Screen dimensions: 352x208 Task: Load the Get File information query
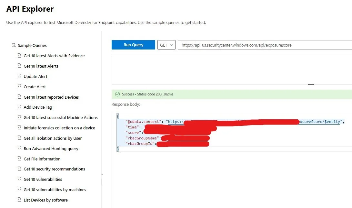pos(42,159)
